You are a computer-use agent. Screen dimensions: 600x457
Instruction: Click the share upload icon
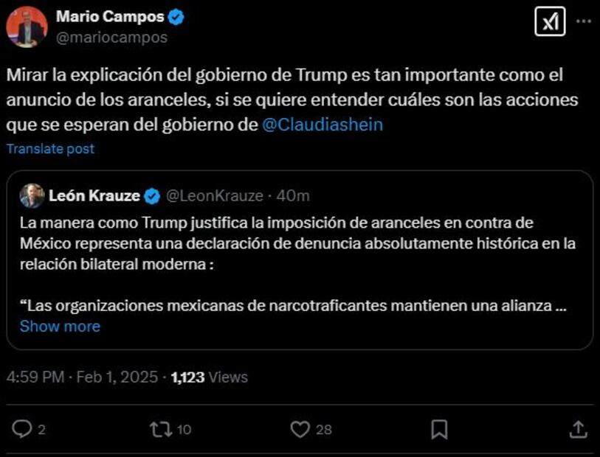pyautogui.click(x=579, y=429)
